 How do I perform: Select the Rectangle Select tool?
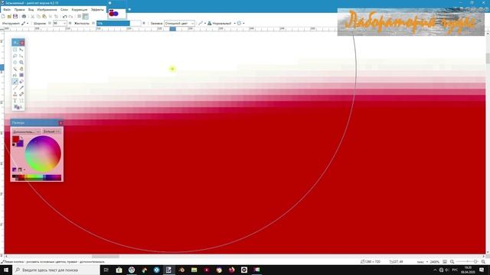(x=15, y=50)
